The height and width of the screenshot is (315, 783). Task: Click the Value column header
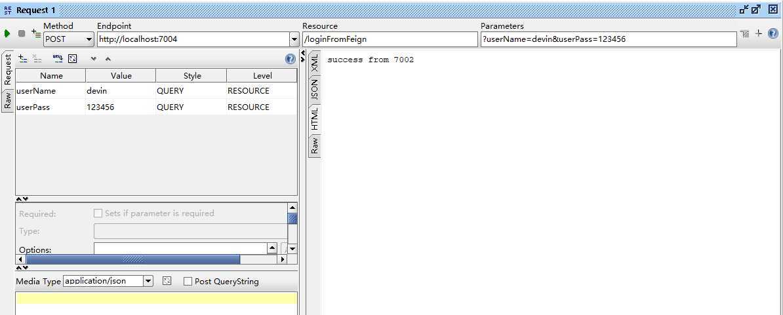point(121,76)
